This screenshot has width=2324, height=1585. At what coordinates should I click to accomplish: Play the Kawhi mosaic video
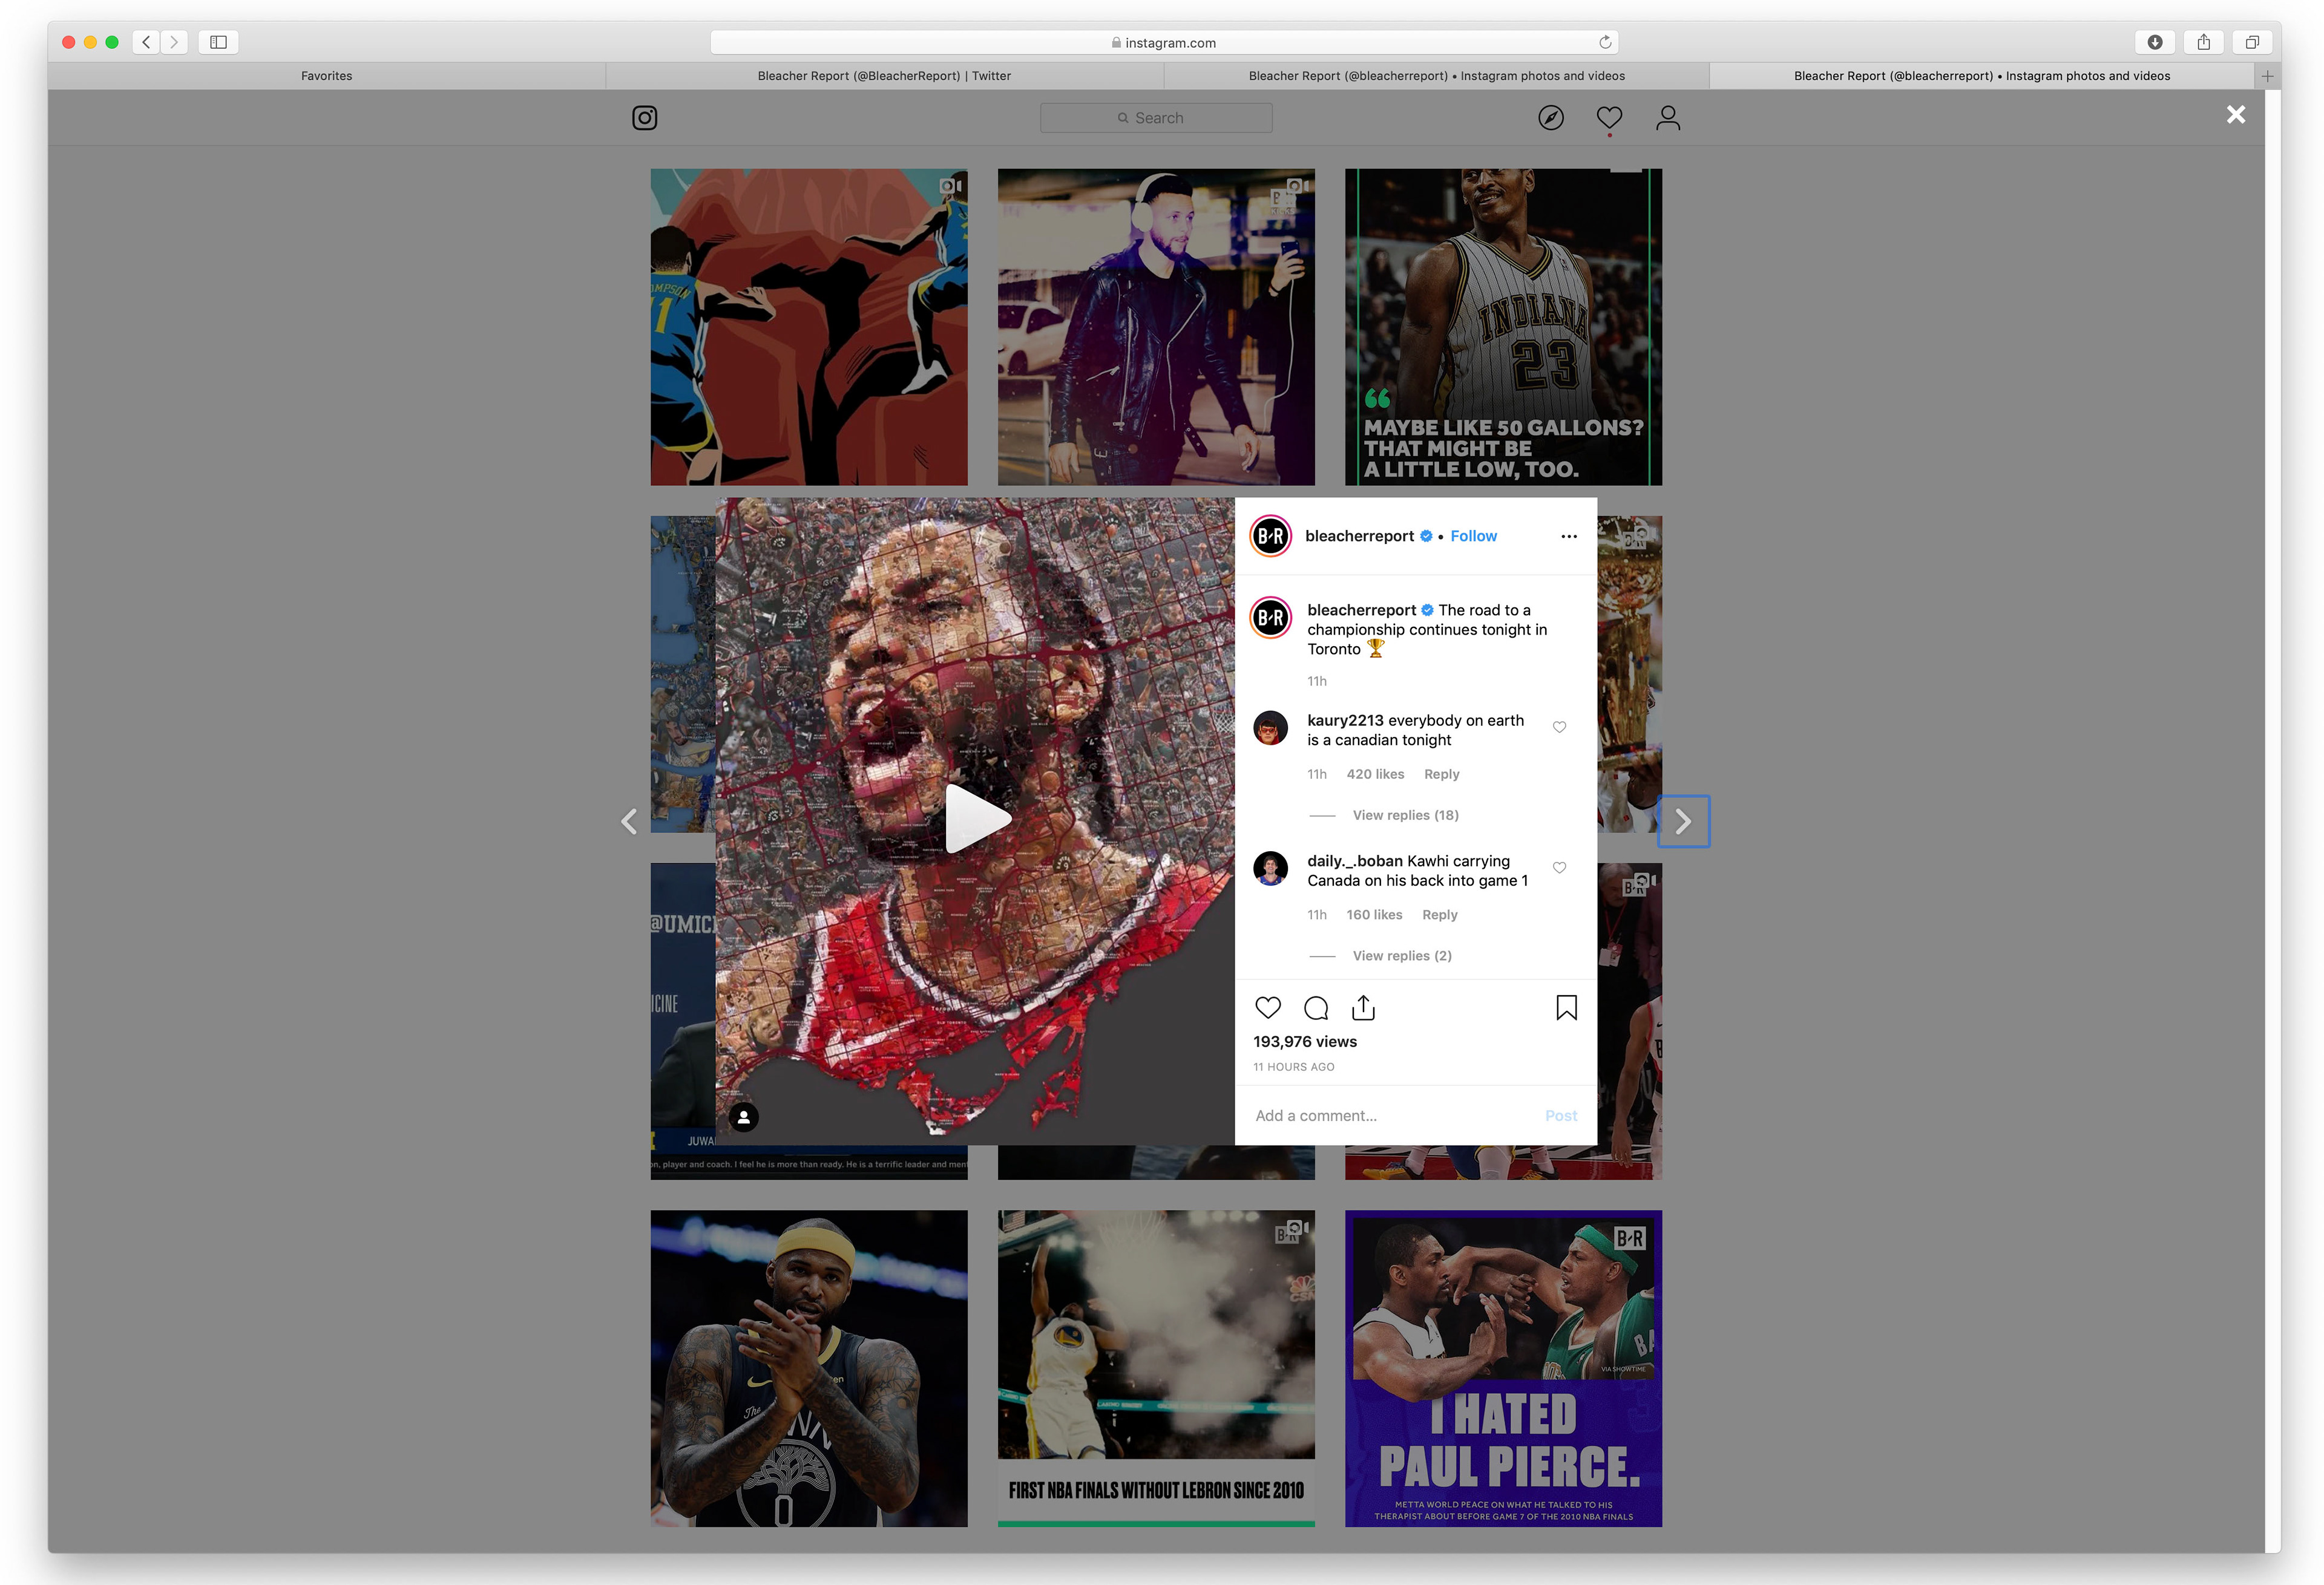[977, 819]
